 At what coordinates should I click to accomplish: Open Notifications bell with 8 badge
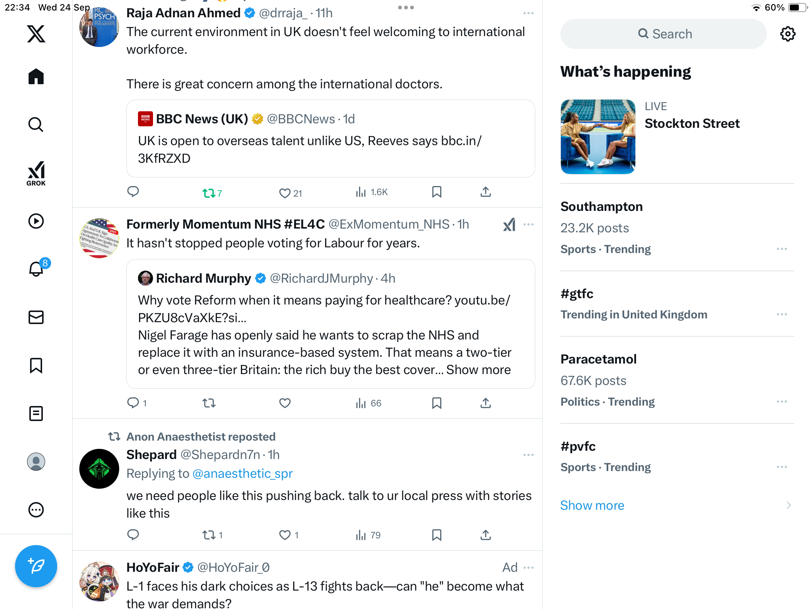36,269
